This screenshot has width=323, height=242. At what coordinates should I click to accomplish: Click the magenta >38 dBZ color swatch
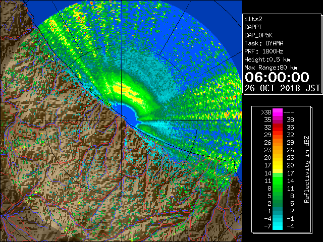[x=278, y=112]
